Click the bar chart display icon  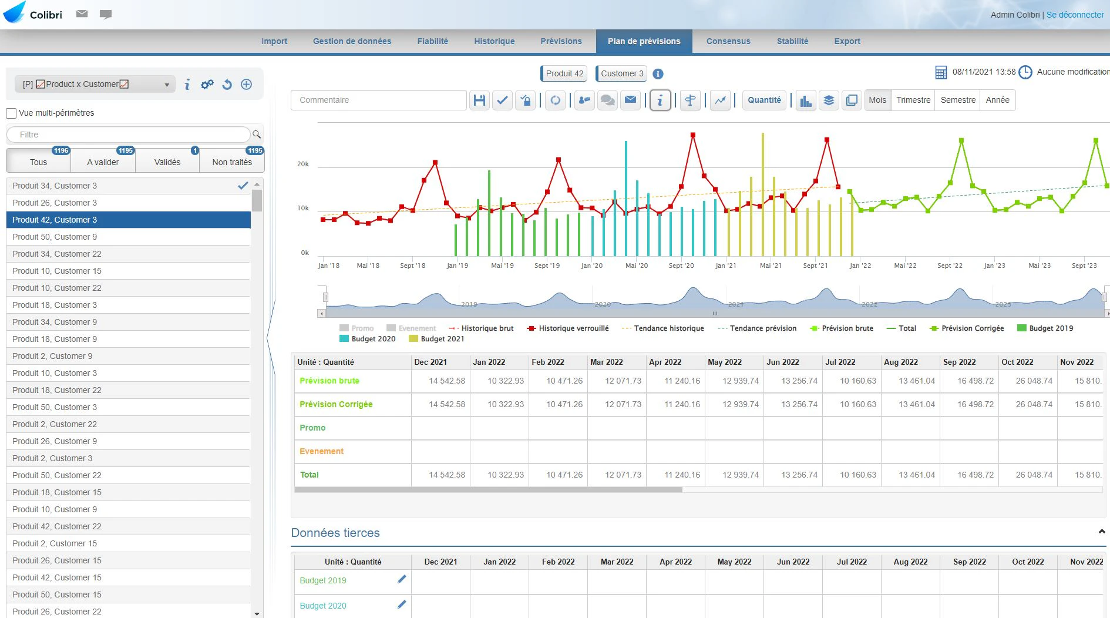pyautogui.click(x=806, y=100)
